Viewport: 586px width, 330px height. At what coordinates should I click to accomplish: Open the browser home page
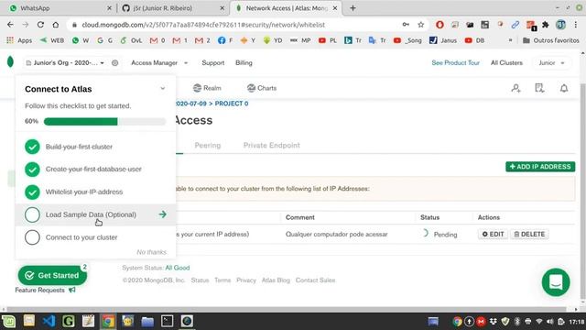pyautogui.click(x=56, y=25)
